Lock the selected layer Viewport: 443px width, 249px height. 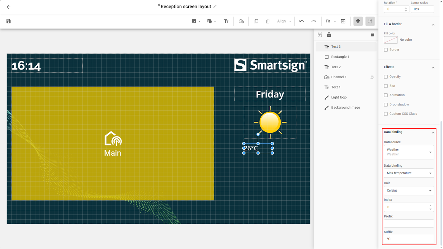coord(329,35)
